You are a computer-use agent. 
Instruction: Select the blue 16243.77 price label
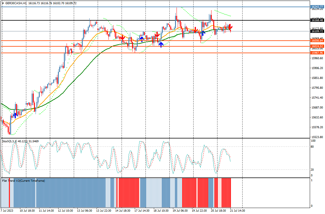coord(317,7)
